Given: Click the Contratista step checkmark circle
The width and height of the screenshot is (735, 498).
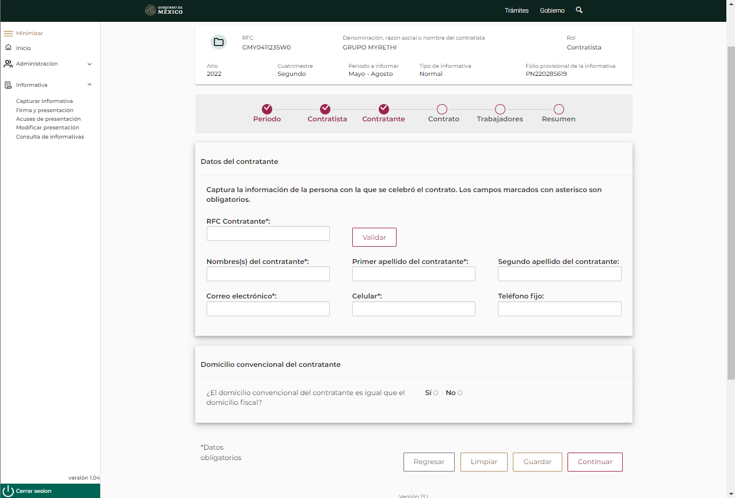Looking at the screenshot, I should 325,109.
